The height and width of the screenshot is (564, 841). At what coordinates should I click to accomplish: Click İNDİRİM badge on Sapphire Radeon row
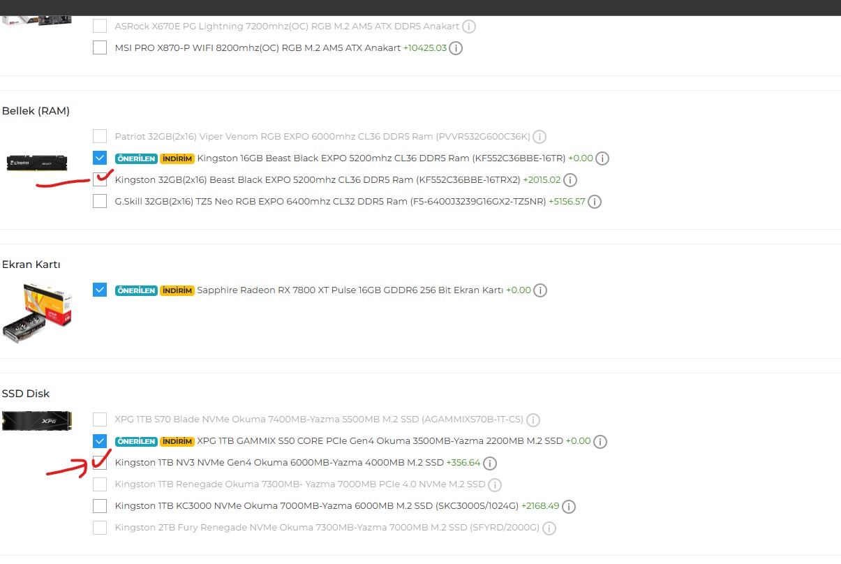tap(177, 290)
